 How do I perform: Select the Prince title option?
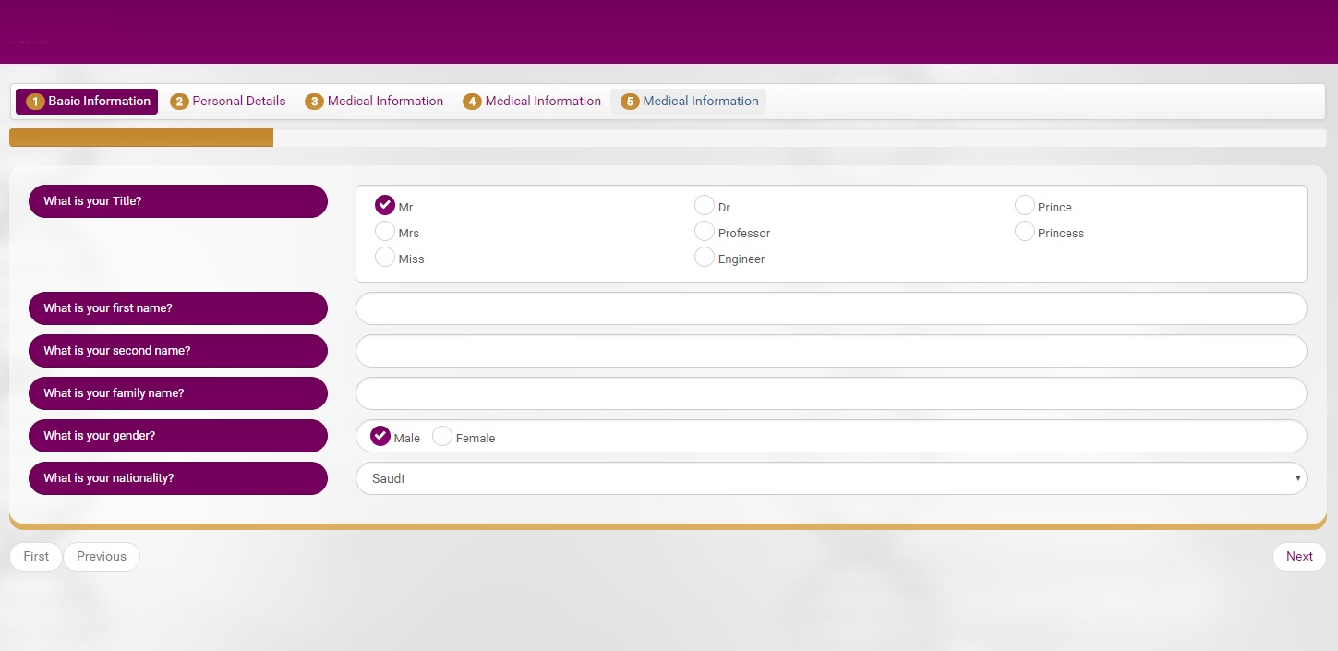click(1024, 205)
